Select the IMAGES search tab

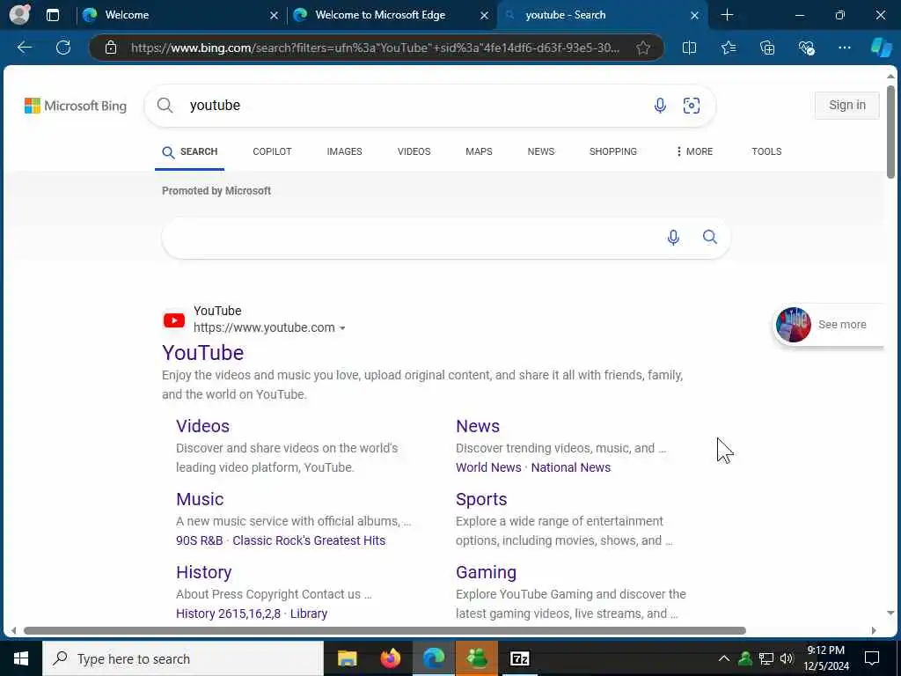(x=344, y=151)
